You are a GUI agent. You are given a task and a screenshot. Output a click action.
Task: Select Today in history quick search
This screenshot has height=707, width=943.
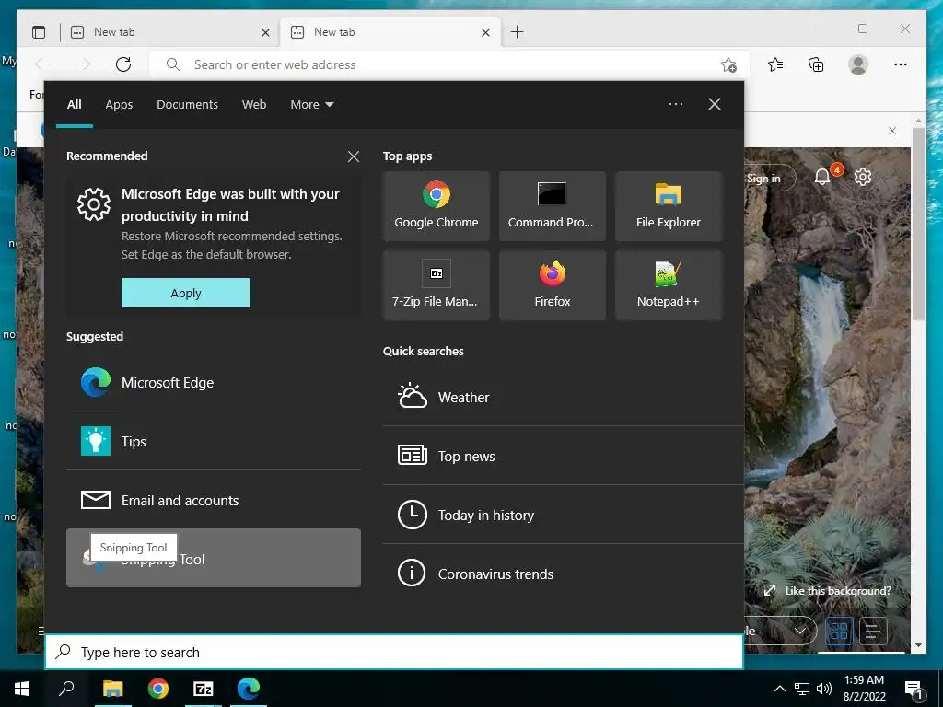[x=564, y=515]
